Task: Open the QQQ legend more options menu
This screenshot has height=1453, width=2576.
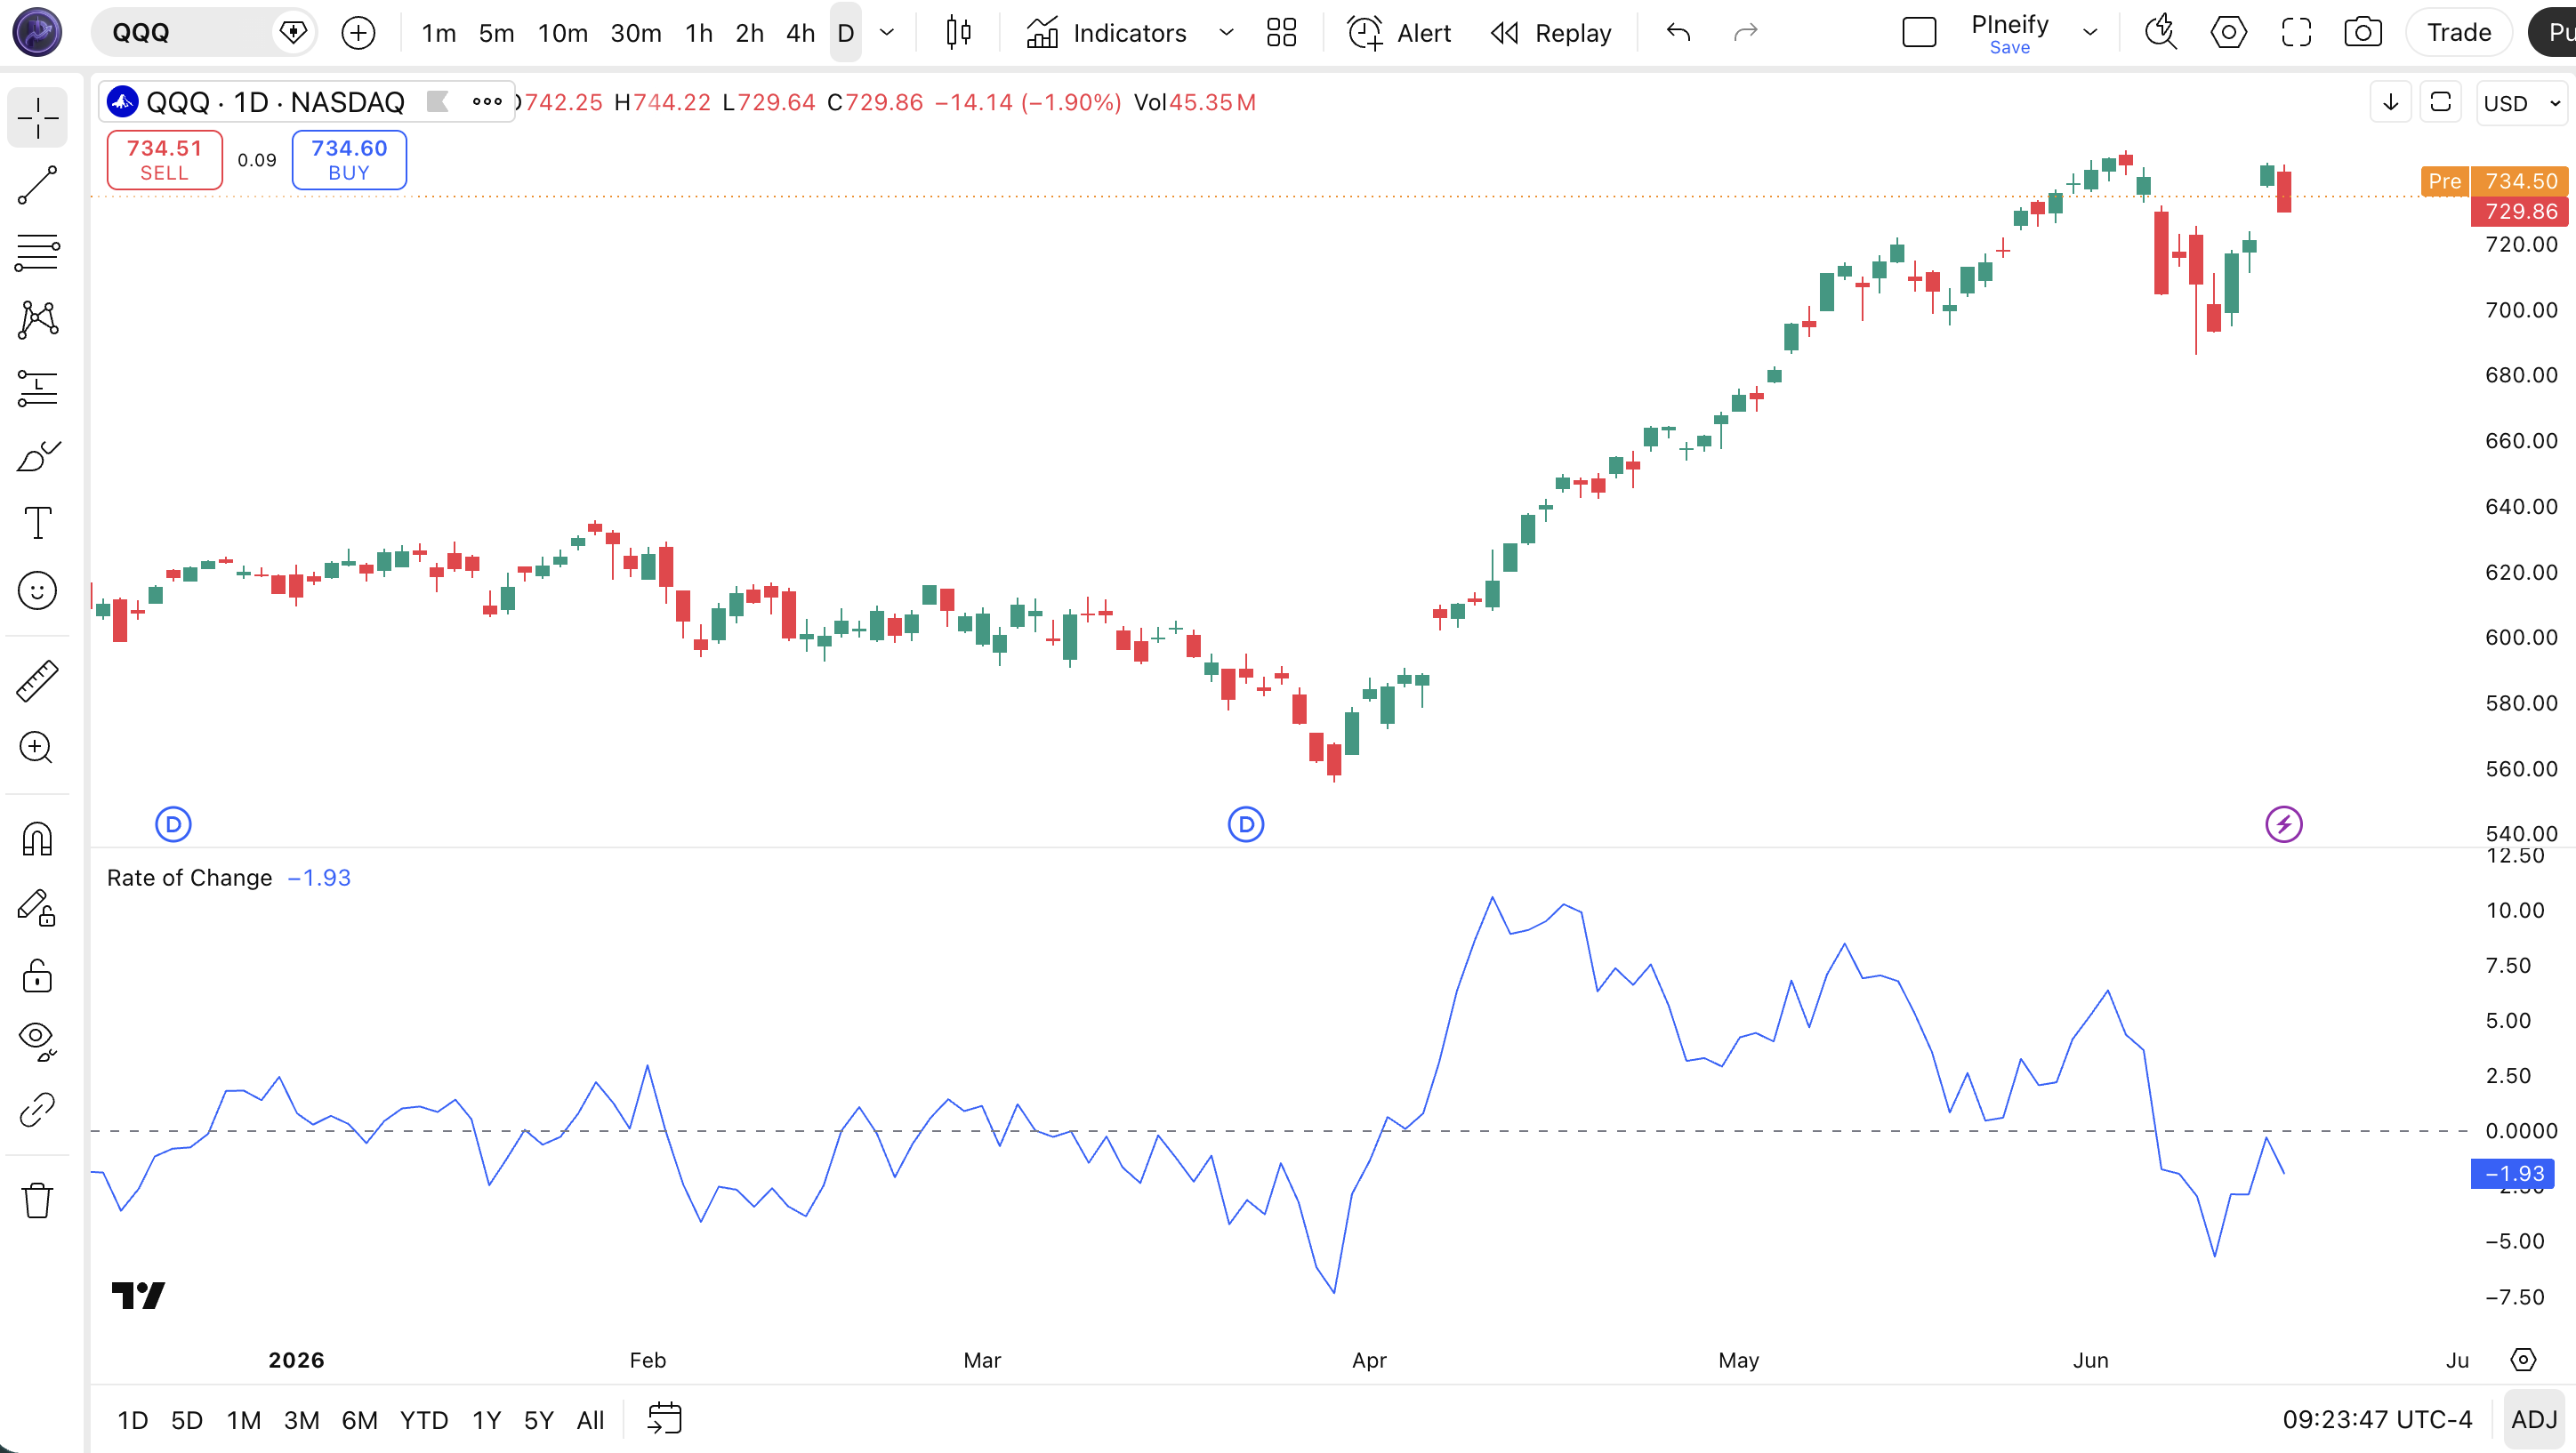Action: pos(487,101)
